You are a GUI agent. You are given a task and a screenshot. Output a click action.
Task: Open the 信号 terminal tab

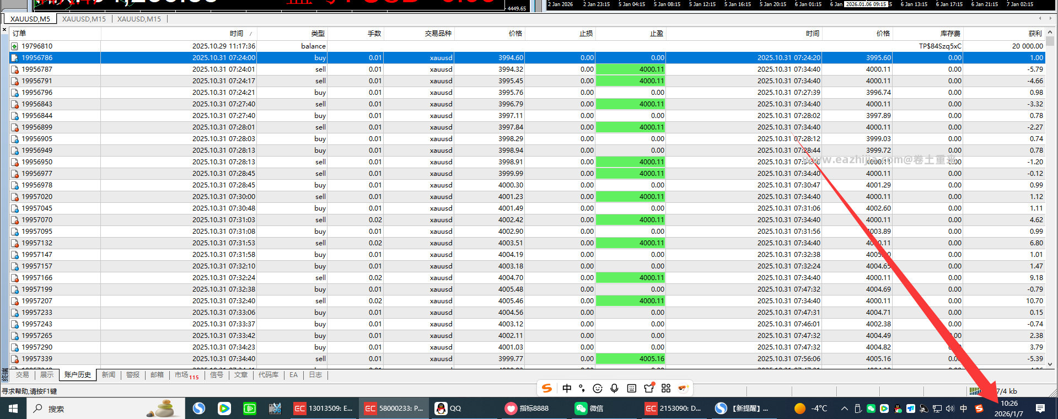click(217, 375)
